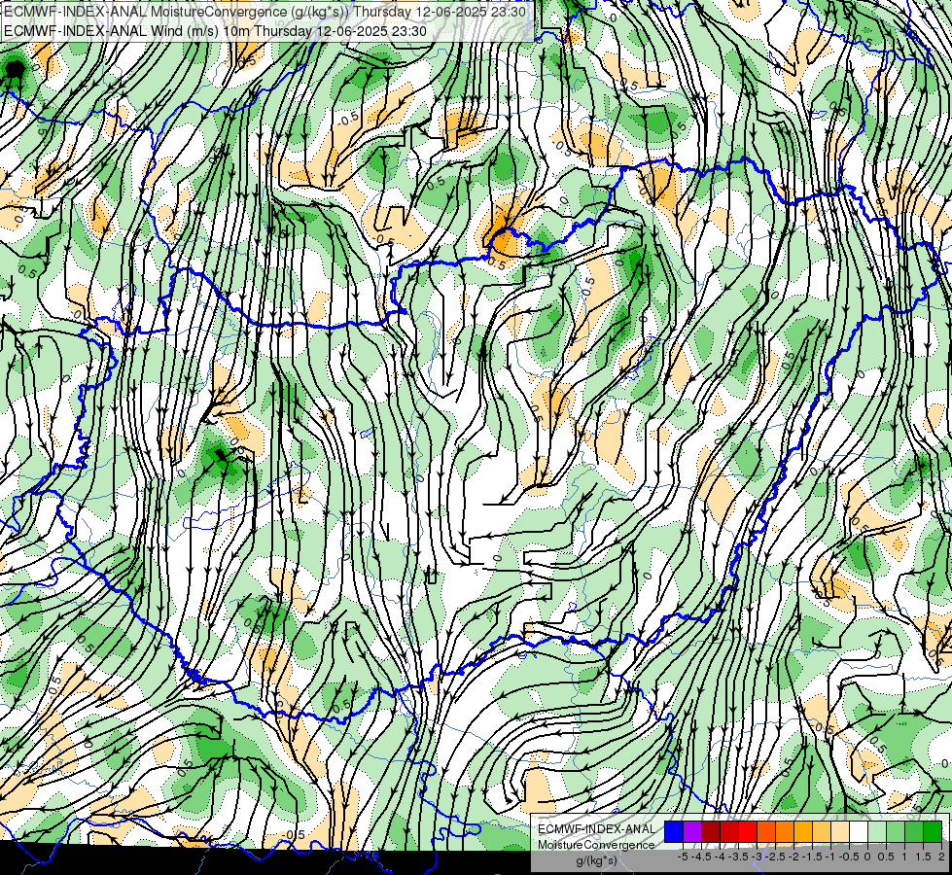The width and height of the screenshot is (952, 875).
Task: Choose the light green swatch between 0.5 and 1
Action: point(896,831)
